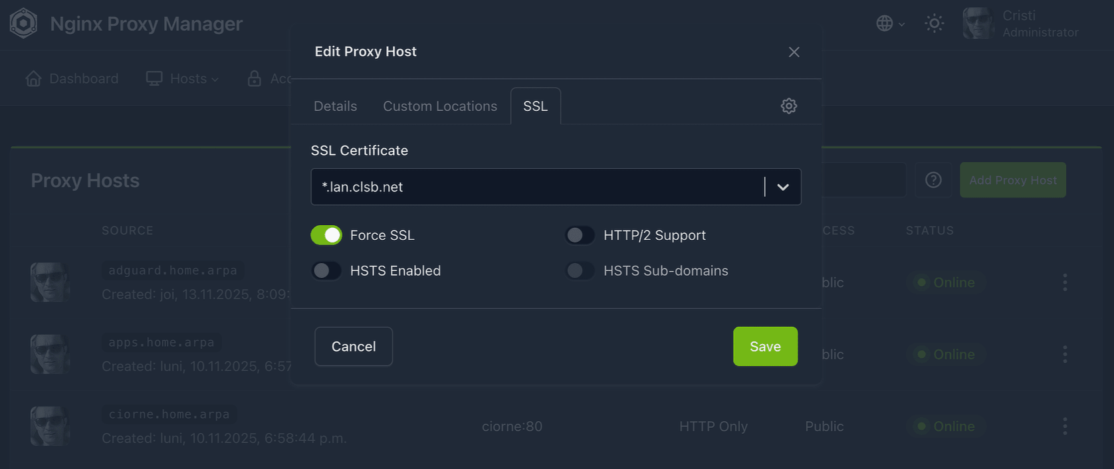
Task: Click the help question mark icon
Action: [x=933, y=180]
